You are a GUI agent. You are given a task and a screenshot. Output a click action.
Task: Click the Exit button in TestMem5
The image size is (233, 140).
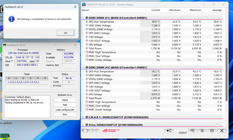[65, 115]
